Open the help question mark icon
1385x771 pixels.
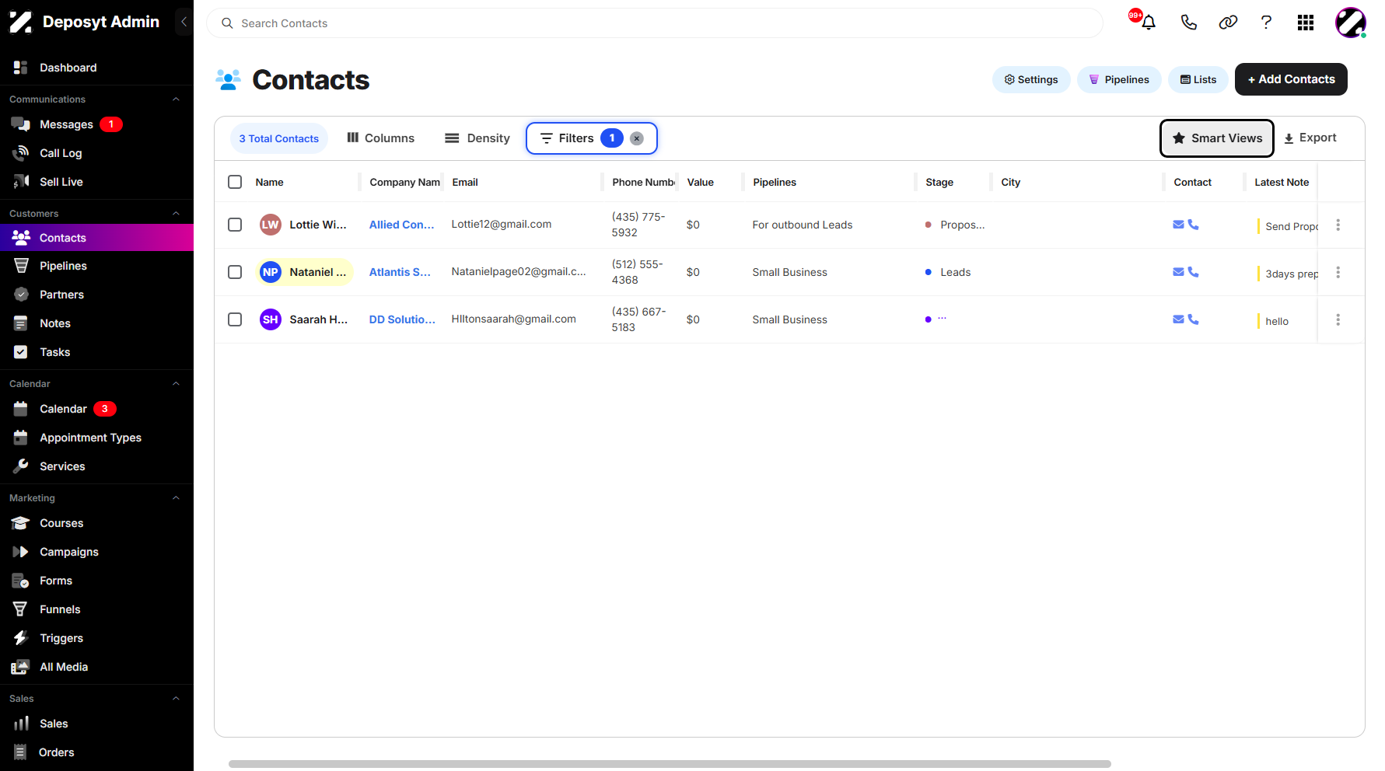pos(1266,23)
